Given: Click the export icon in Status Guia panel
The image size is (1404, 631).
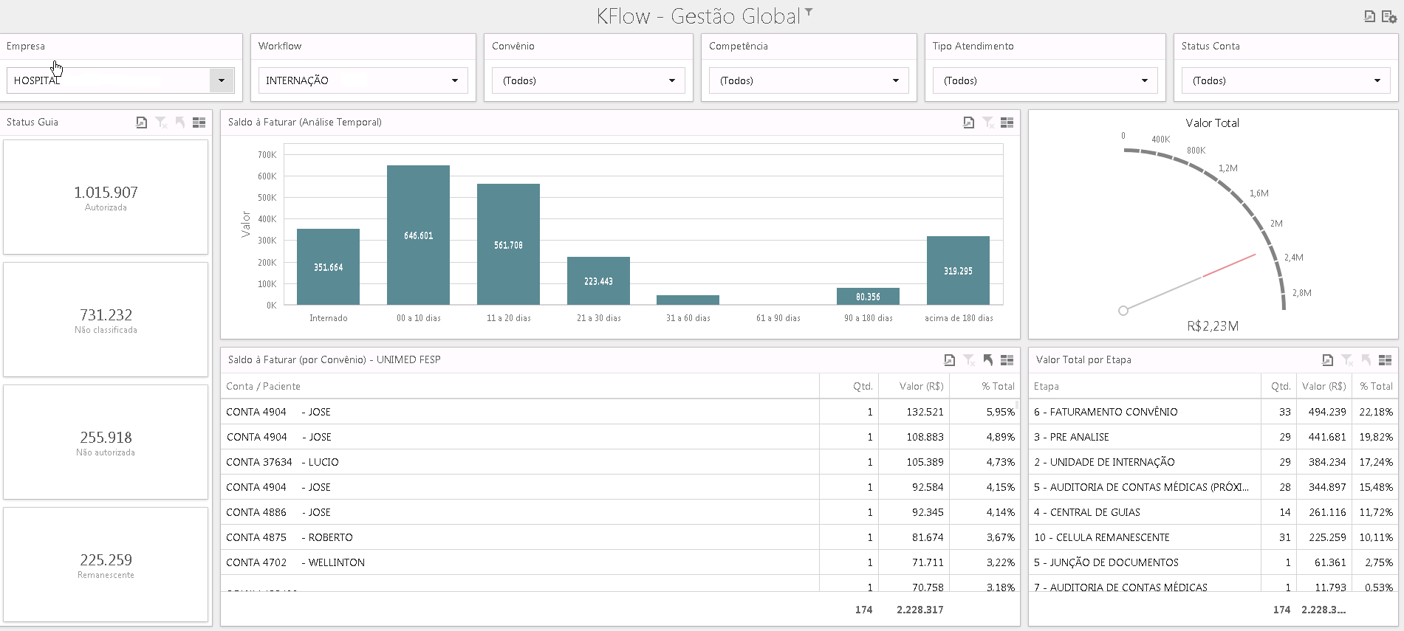Looking at the screenshot, I should [141, 123].
